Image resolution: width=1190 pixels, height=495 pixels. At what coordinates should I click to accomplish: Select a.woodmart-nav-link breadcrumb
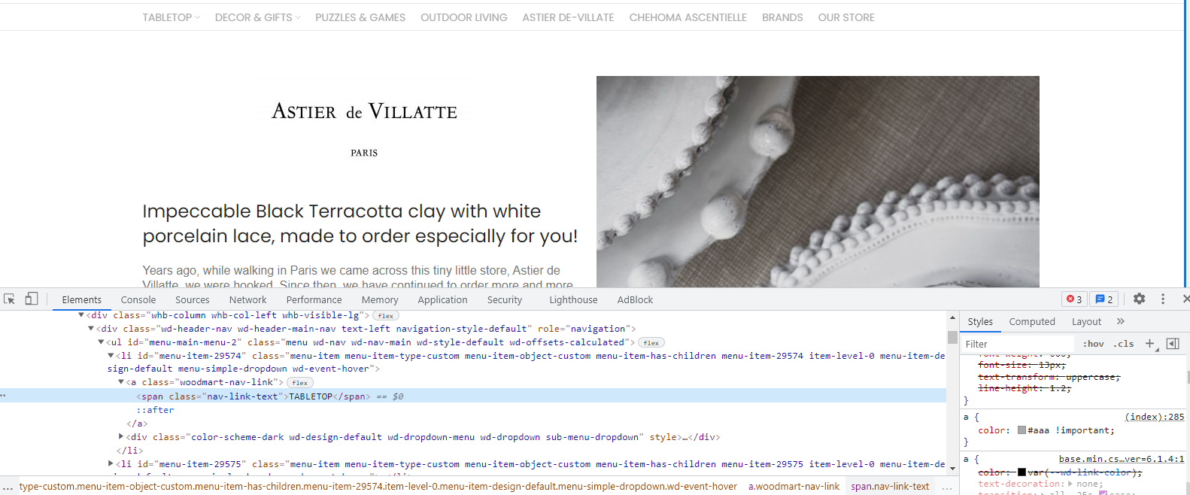point(794,487)
